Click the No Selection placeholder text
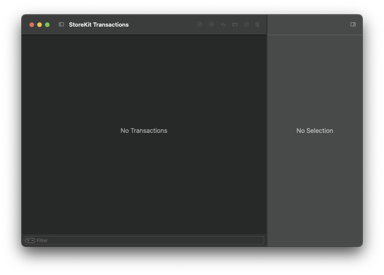Viewport: 384px width, 275px height. 315,131
